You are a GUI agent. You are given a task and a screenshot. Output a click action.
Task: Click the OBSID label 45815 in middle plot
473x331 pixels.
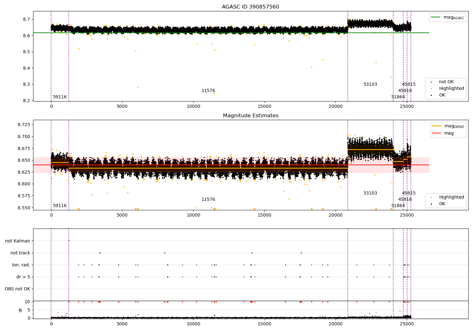pyautogui.click(x=409, y=193)
